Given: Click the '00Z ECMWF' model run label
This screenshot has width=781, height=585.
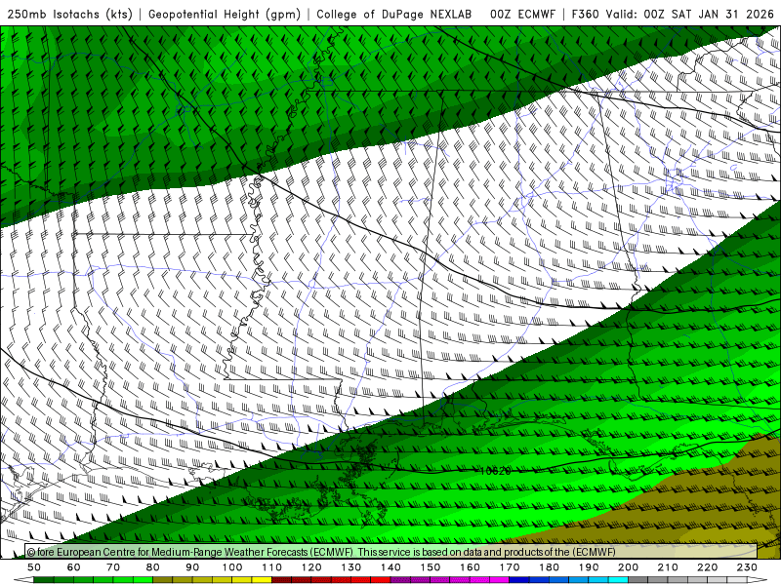Looking at the screenshot, I should [522, 15].
